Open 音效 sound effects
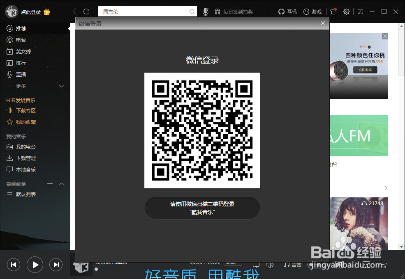This screenshot has width=405, height=279. pyautogui.click(x=293, y=265)
